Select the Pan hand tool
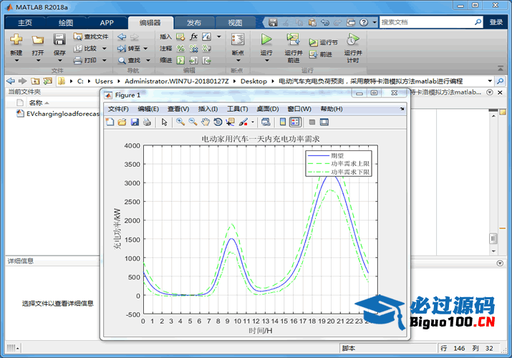Screen dimensions: 512x358 coord(206,122)
